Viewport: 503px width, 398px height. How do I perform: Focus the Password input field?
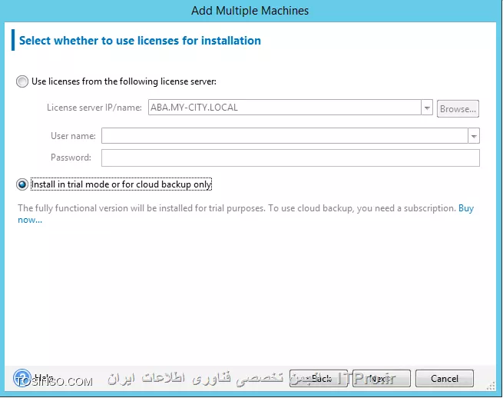[x=290, y=158]
